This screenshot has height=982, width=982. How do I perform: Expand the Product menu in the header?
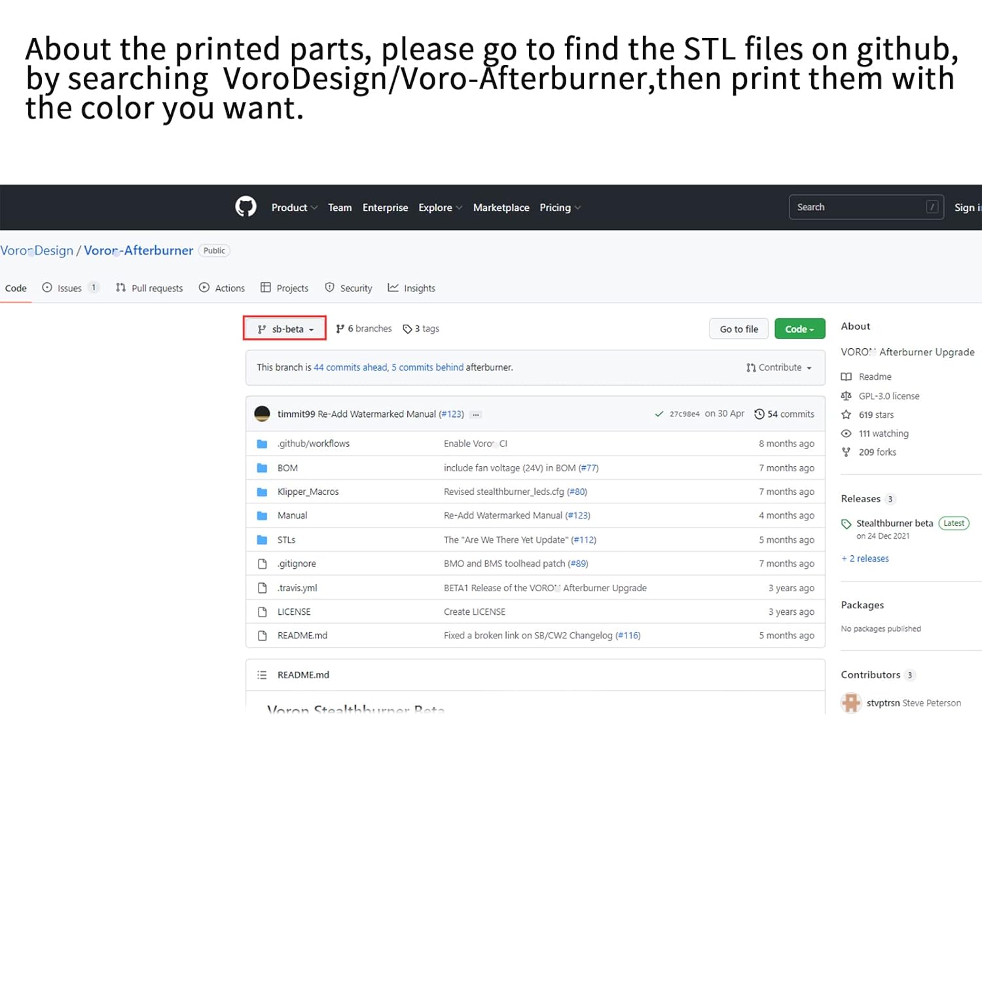(x=295, y=208)
